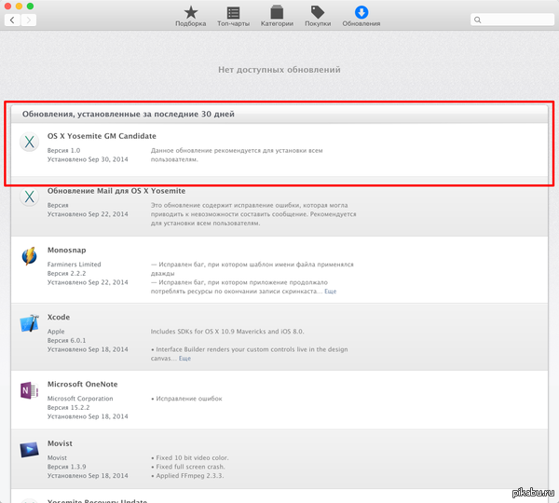Click the Movist app icon
This screenshot has width=559, height=503.
coord(29,450)
